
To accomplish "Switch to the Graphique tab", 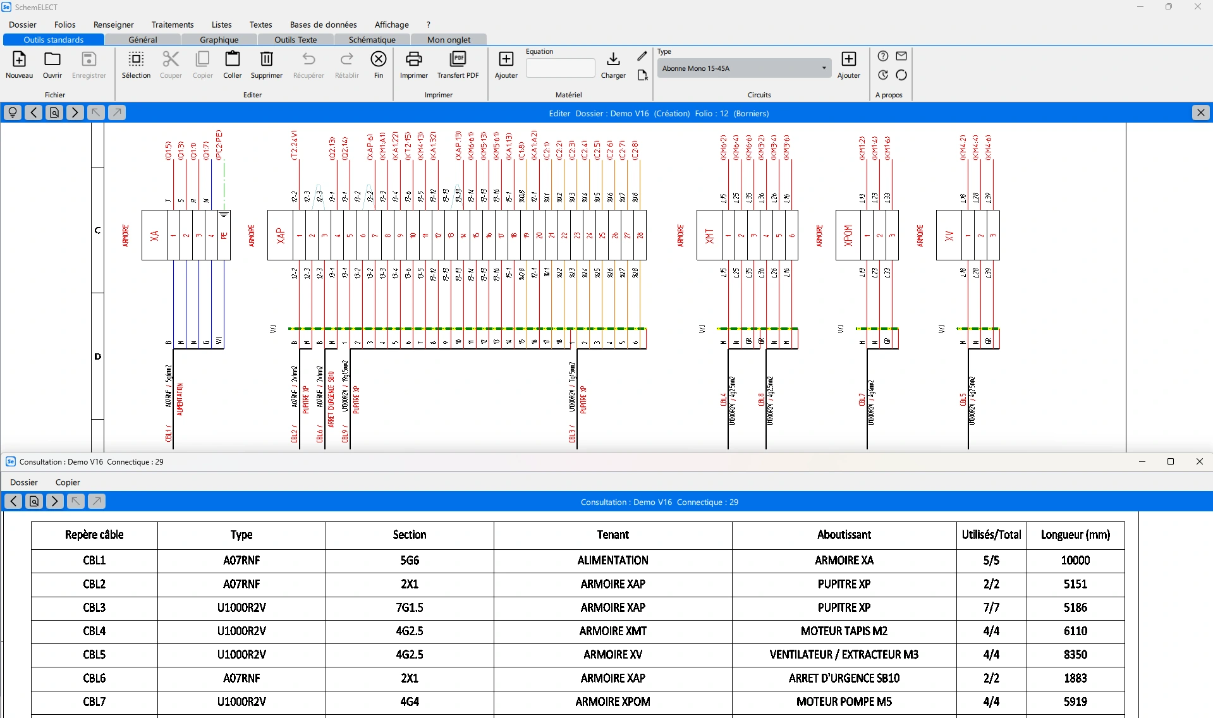I will click(219, 40).
